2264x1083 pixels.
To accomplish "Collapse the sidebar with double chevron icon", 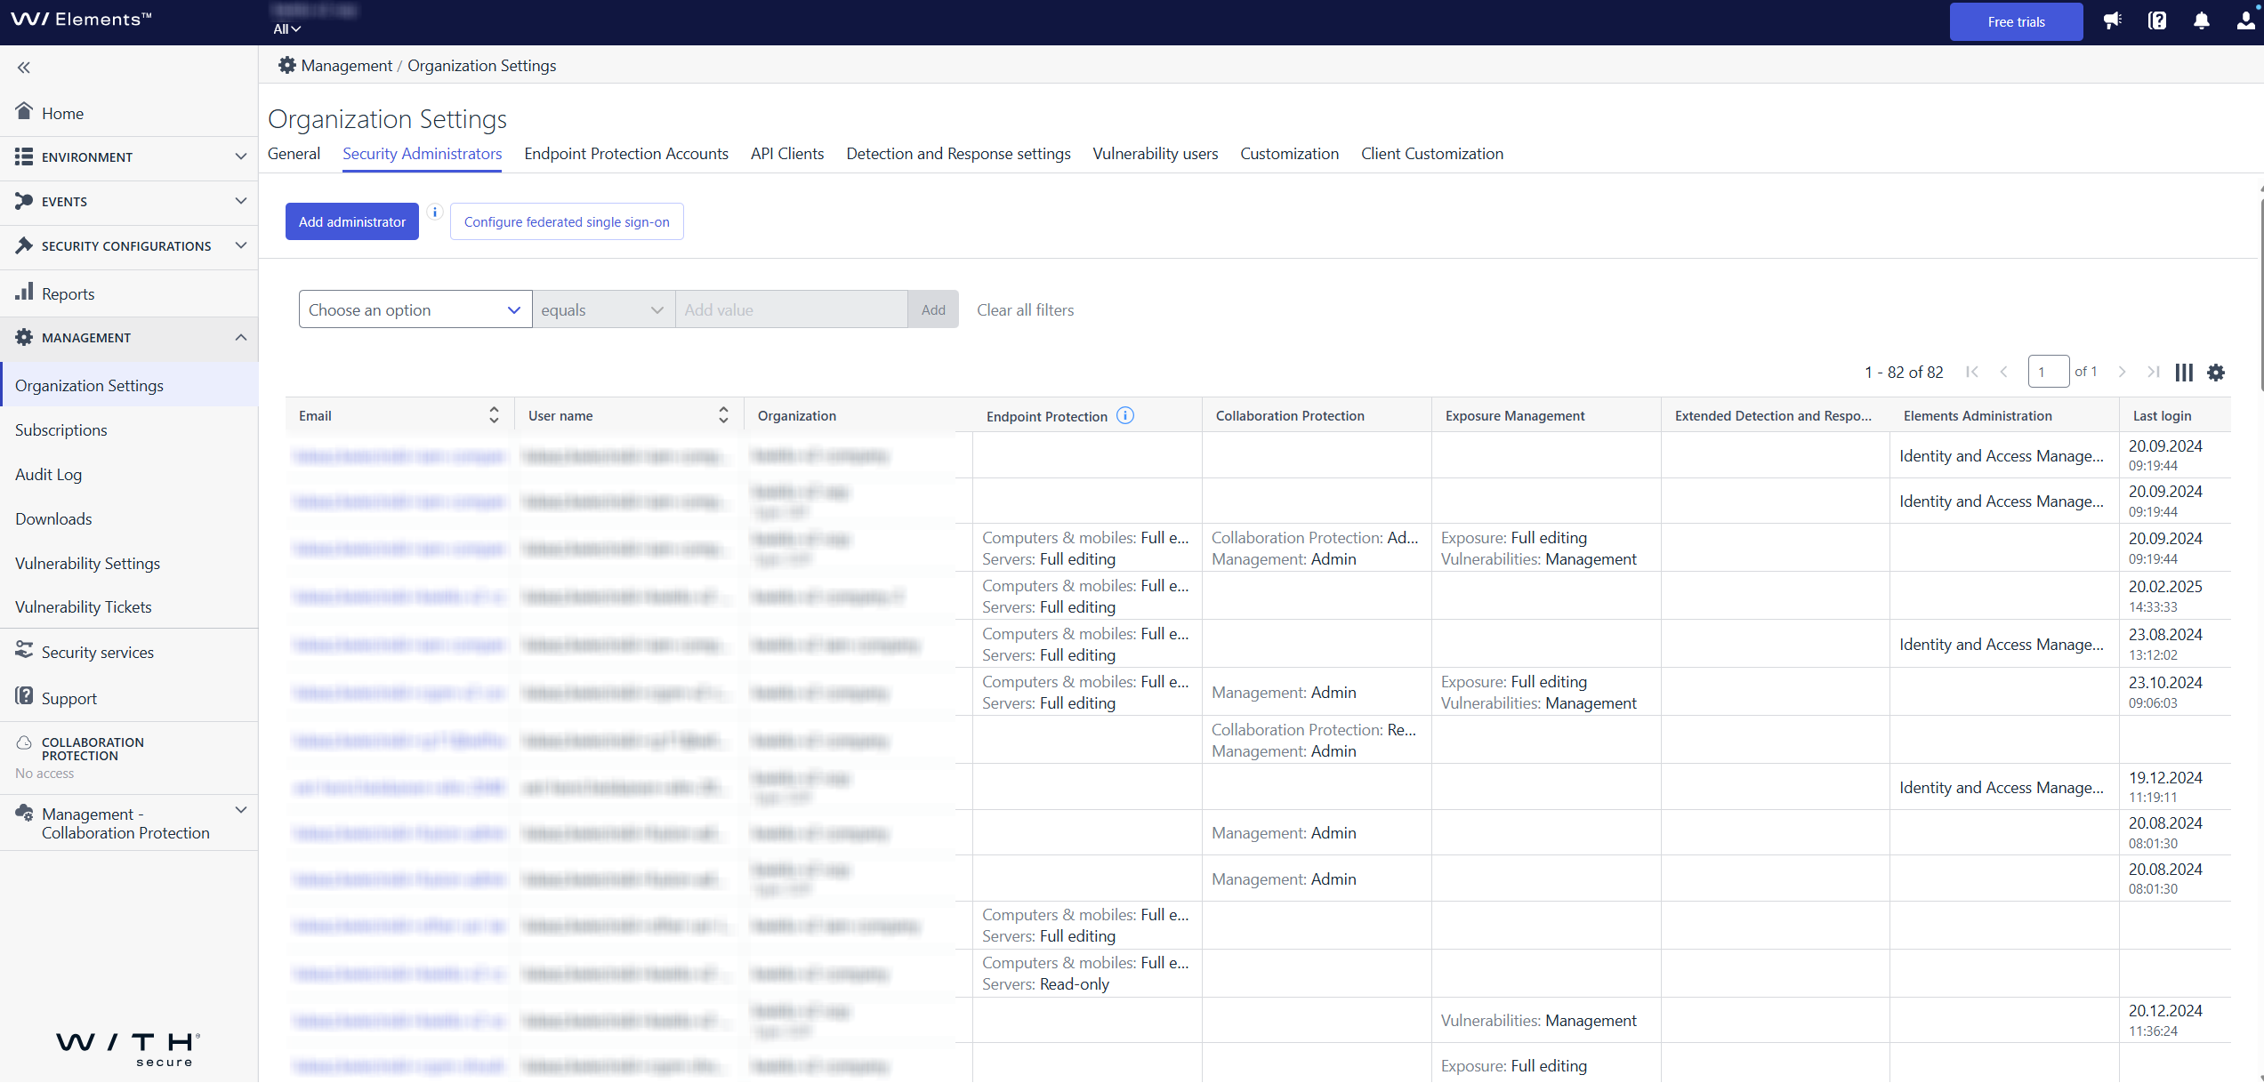I will (24, 68).
